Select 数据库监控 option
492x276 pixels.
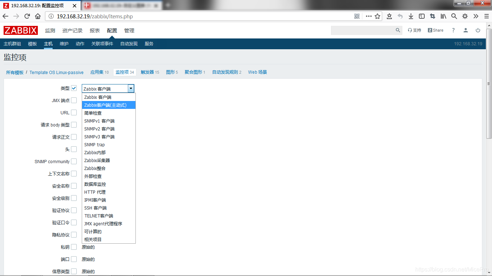pyautogui.click(x=109, y=184)
